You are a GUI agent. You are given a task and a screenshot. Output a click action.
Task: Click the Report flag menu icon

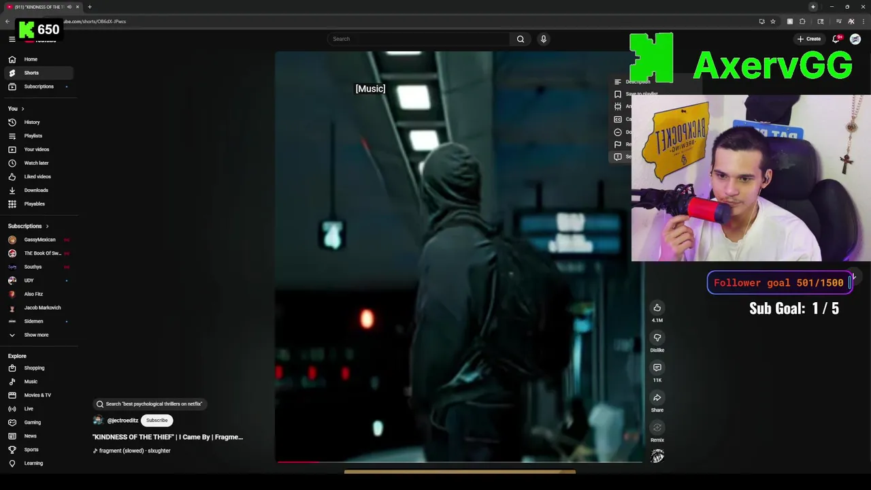[618, 144]
